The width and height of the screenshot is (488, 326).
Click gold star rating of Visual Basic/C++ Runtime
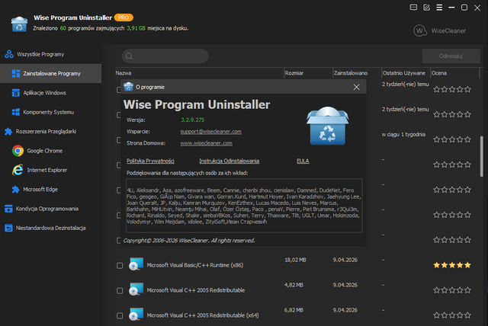pos(452,265)
